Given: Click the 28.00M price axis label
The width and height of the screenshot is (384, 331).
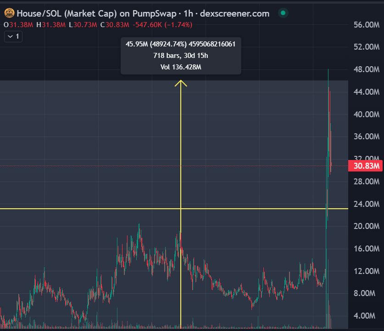Looking at the screenshot, I should (367, 182).
